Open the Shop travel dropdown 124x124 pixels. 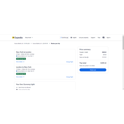[x=29, y=37]
